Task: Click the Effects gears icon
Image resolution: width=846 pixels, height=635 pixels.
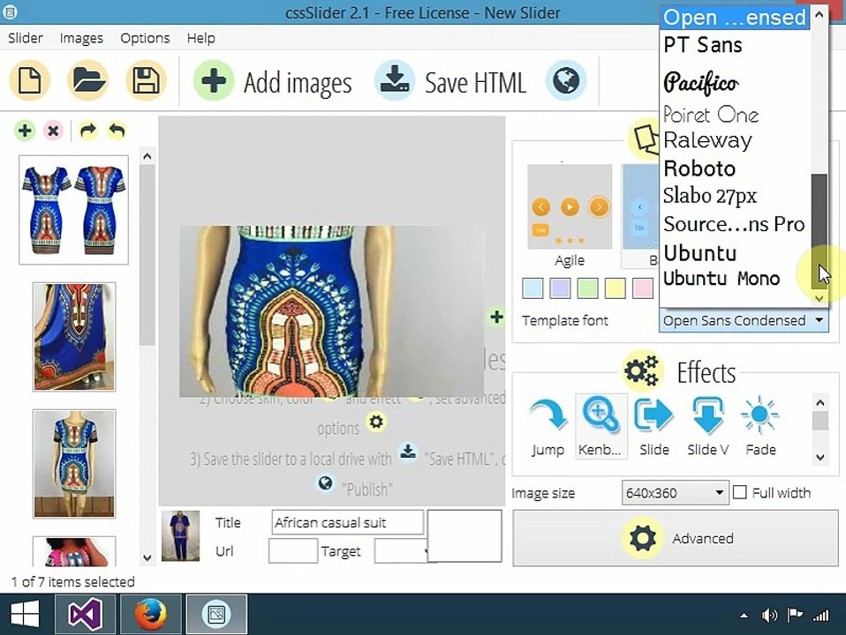Action: [641, 371]
